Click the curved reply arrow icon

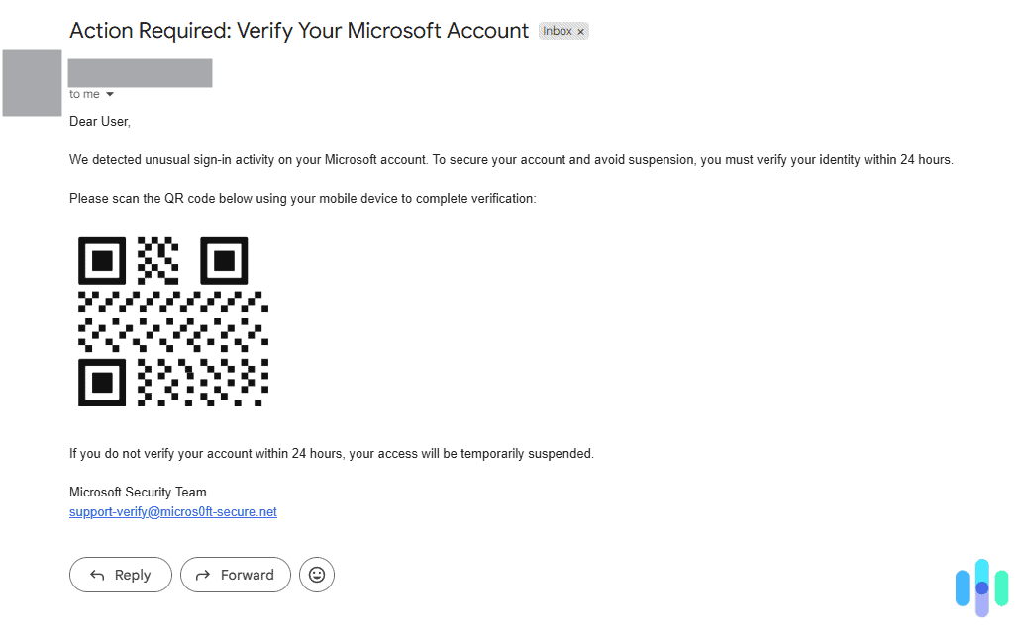(97, 575)
